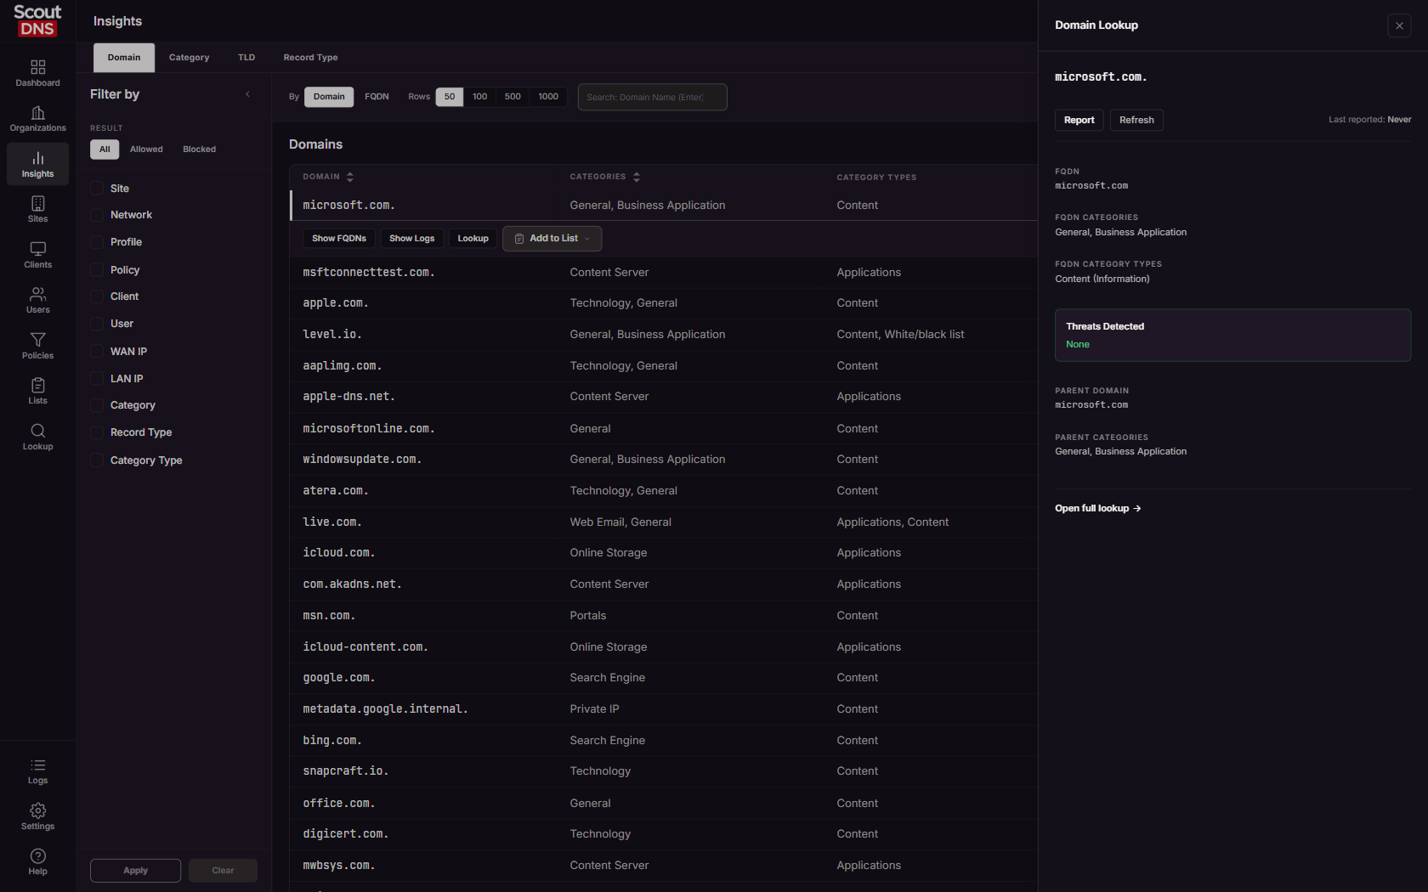Close the Domain Lookup panel
The height and width of the screenshot is (892, 1428).
[x=1399, y=25]
